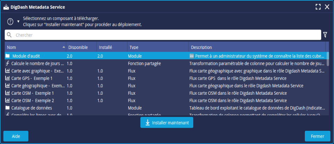Click the chart icon of Carte GPS - Exemple 1
Screen dimensions: 334x144
tap(7, 78)
